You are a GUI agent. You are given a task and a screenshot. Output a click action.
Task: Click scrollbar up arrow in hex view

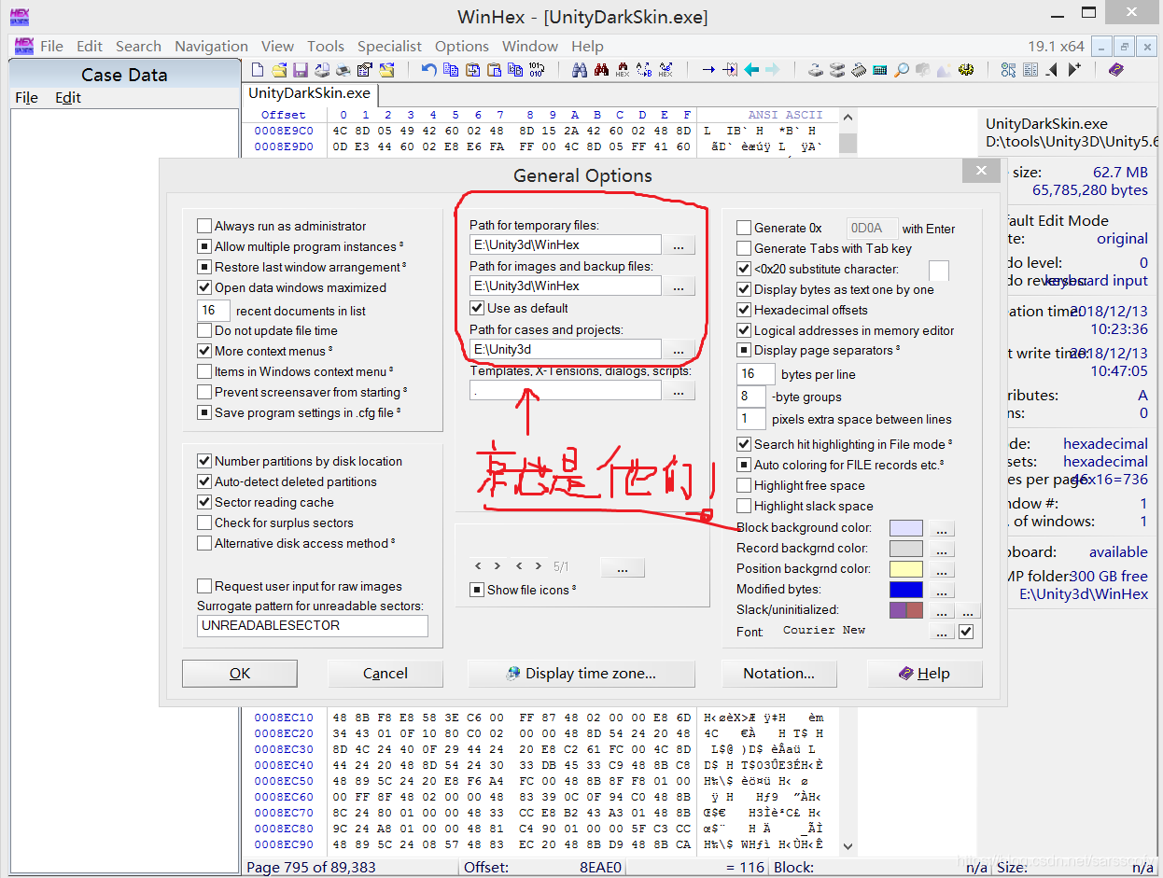pyautogui.click(x=848, y=118)
